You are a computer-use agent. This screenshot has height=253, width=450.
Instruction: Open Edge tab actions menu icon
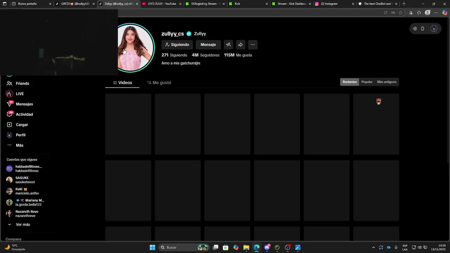click(5, 4)
